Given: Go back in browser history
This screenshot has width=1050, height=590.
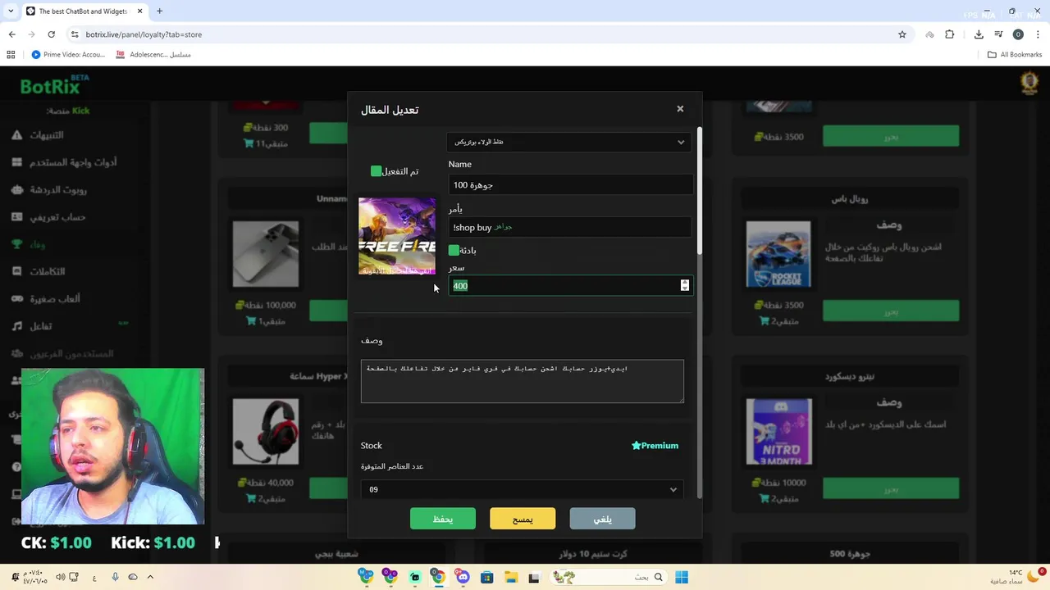Looking at the screenshot, I should 11,34.
